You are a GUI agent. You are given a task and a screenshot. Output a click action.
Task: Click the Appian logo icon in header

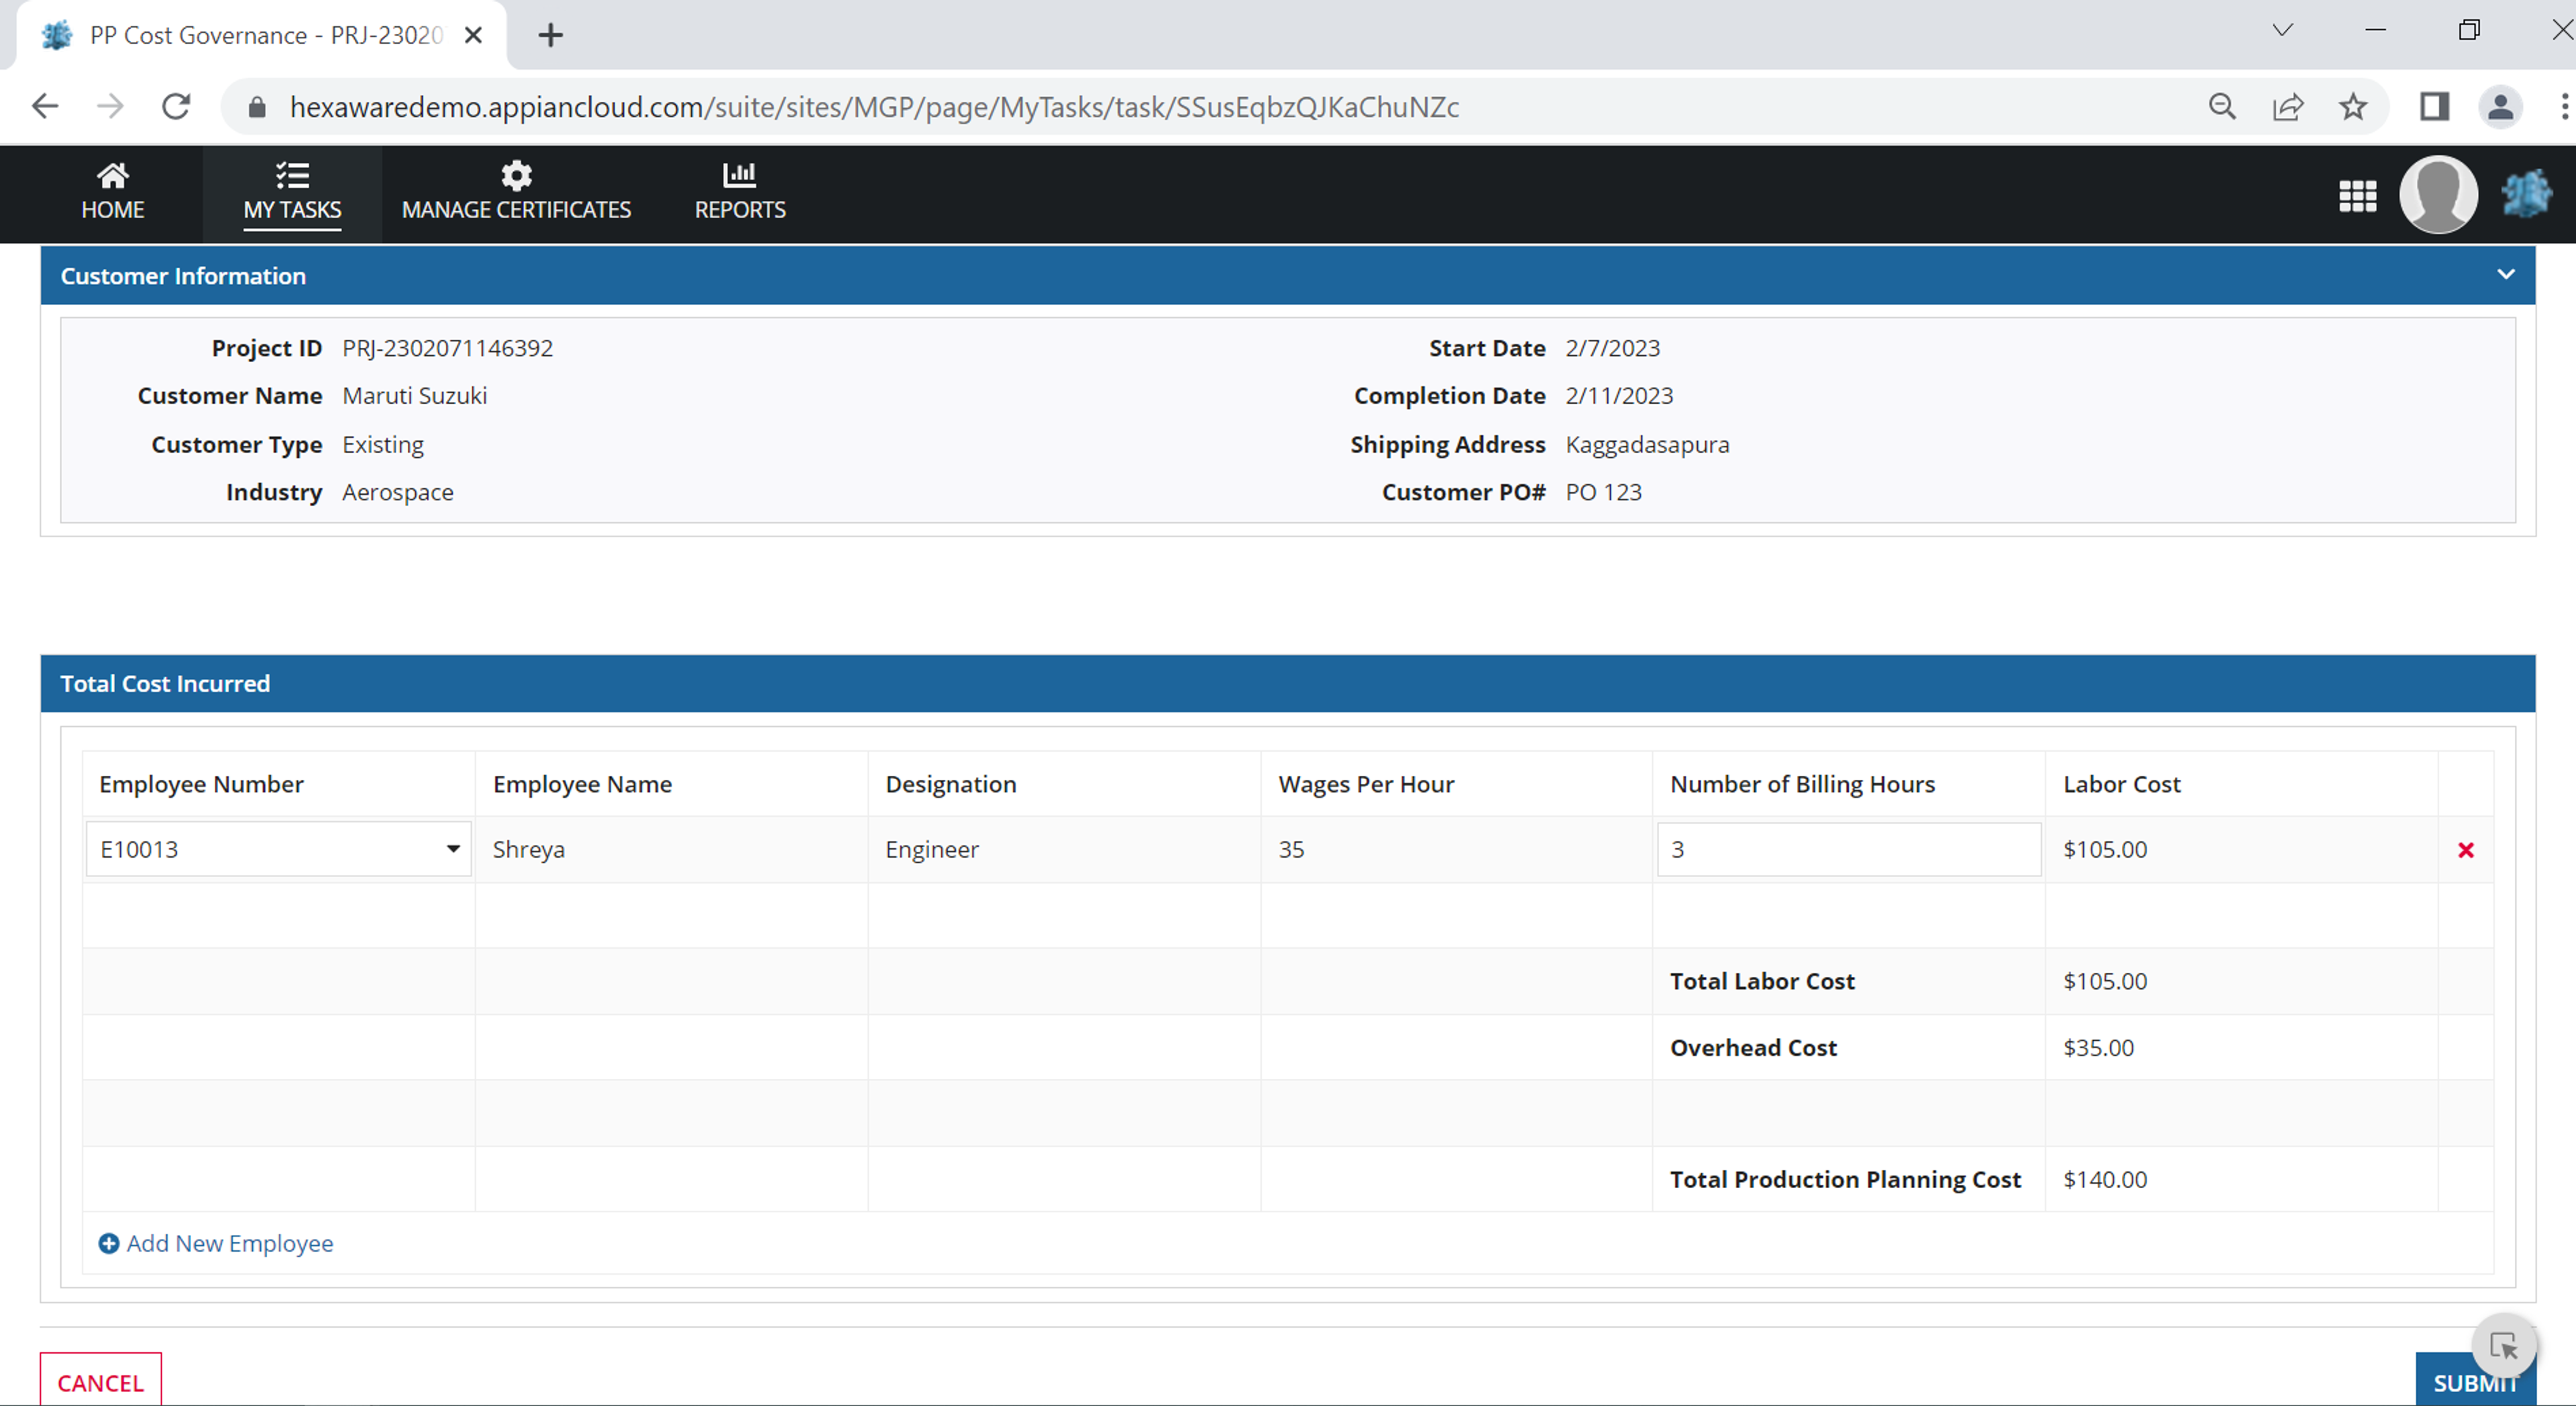click(2526, 194)
